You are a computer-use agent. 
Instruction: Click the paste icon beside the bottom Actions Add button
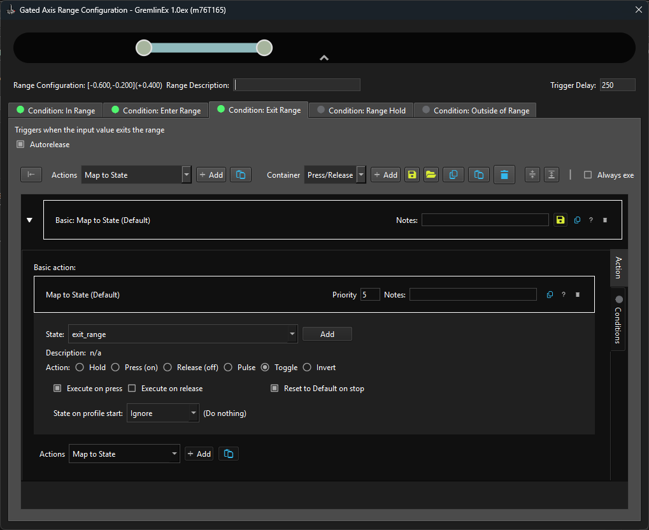[229, 454]
